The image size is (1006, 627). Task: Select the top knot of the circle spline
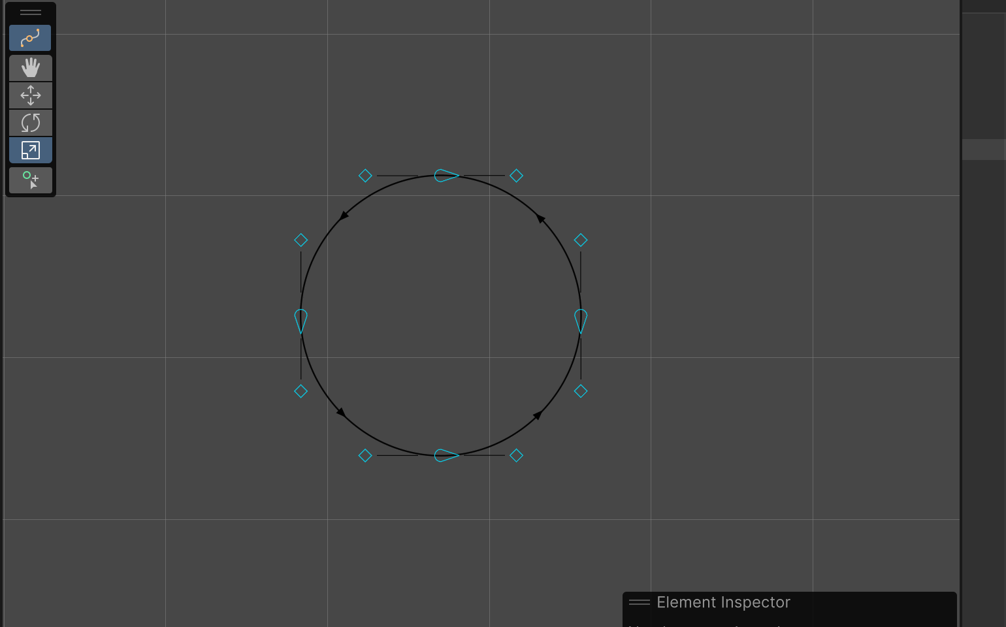coord(446,175)
